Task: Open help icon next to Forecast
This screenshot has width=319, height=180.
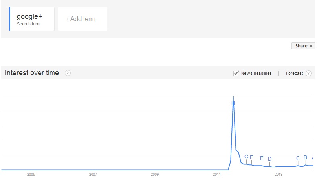Action: [308, 74]
